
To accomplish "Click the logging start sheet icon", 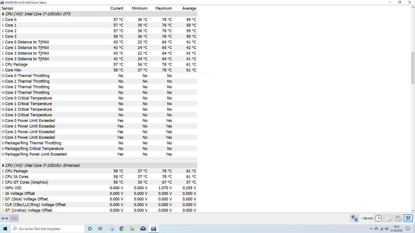I will click(x=388, y=218).
